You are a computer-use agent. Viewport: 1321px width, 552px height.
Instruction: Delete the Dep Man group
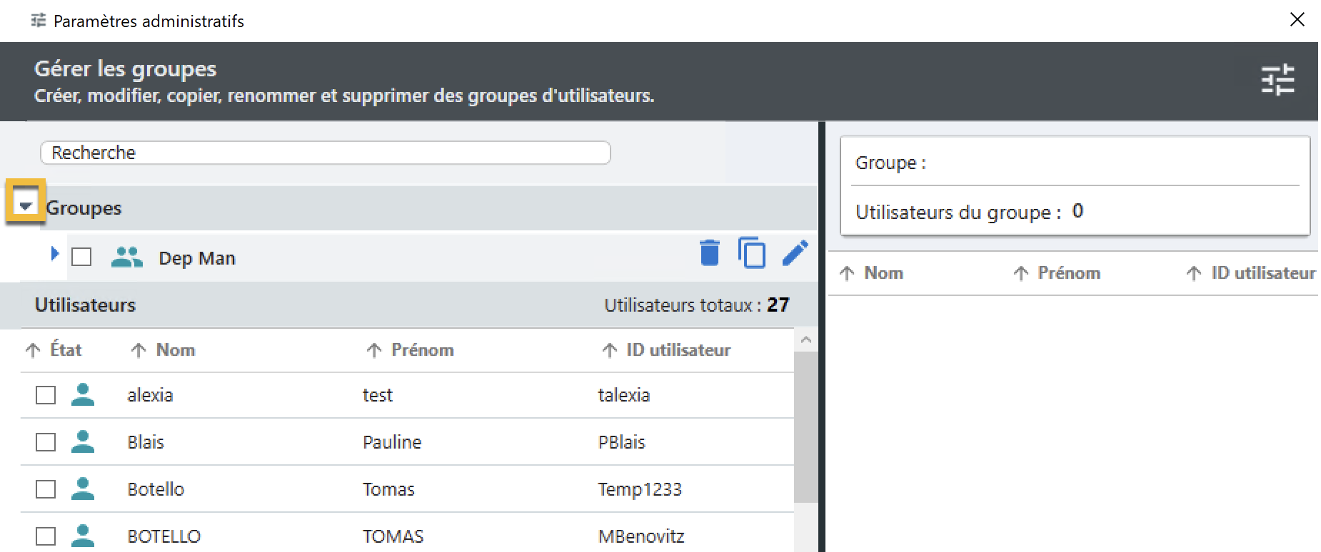click(x=709, y=253)
